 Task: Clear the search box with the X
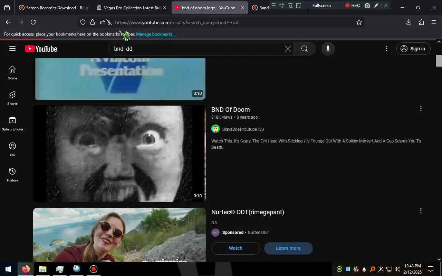pos(288,49)
